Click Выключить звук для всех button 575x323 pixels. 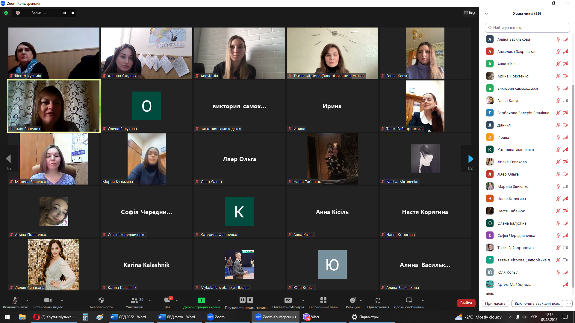click(537, 303)
